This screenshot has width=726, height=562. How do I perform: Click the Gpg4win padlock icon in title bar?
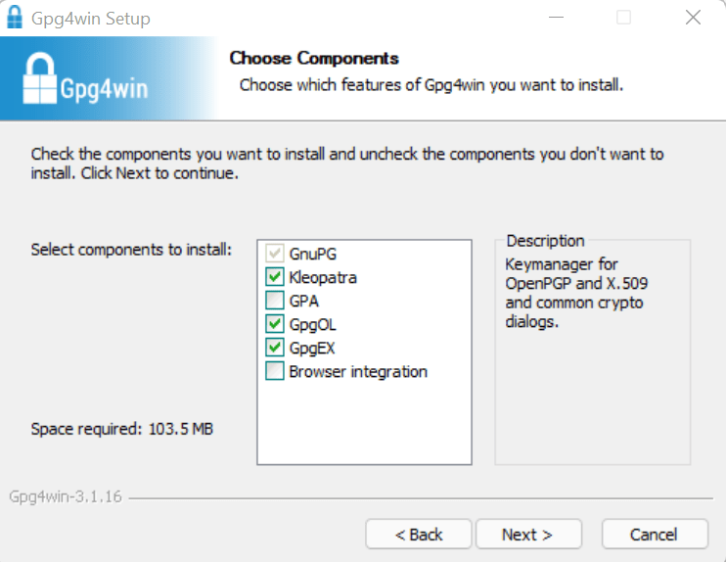(15, 18)
